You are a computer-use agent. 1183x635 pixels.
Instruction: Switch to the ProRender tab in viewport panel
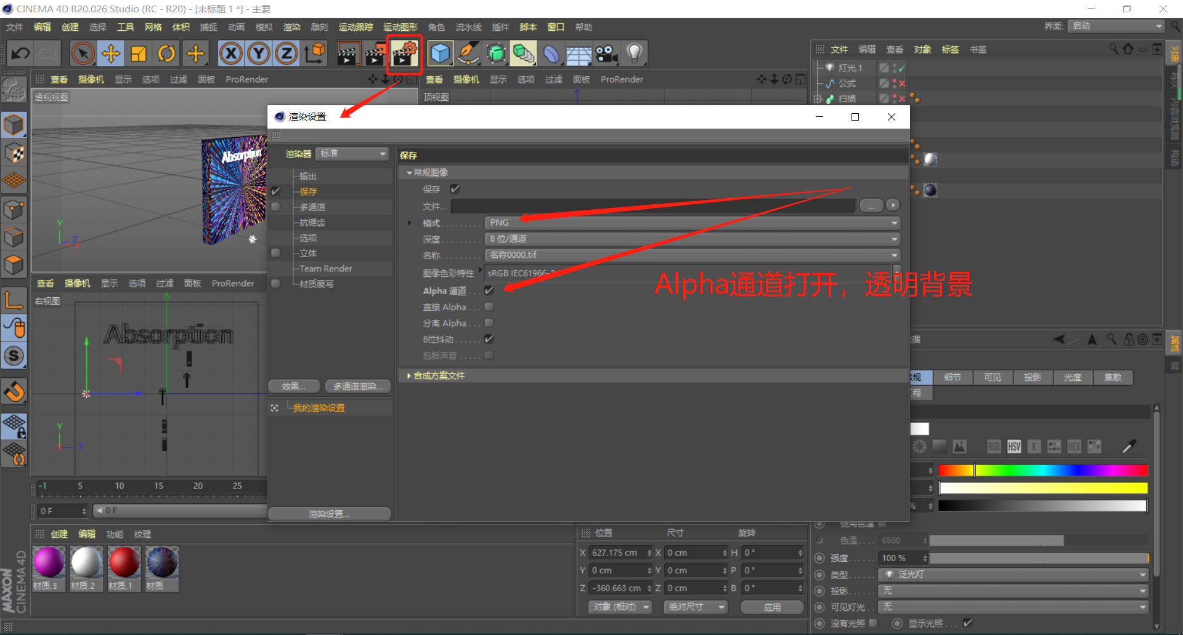click(246, 79)
